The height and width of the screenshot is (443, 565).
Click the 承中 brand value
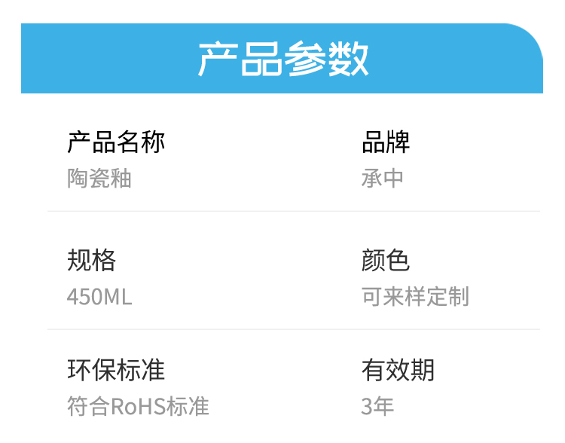pos(382,178)
